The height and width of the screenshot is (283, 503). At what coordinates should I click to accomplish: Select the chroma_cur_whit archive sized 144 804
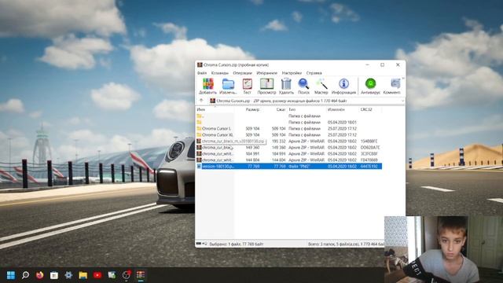pyautogui.click(x=218, y=160)
